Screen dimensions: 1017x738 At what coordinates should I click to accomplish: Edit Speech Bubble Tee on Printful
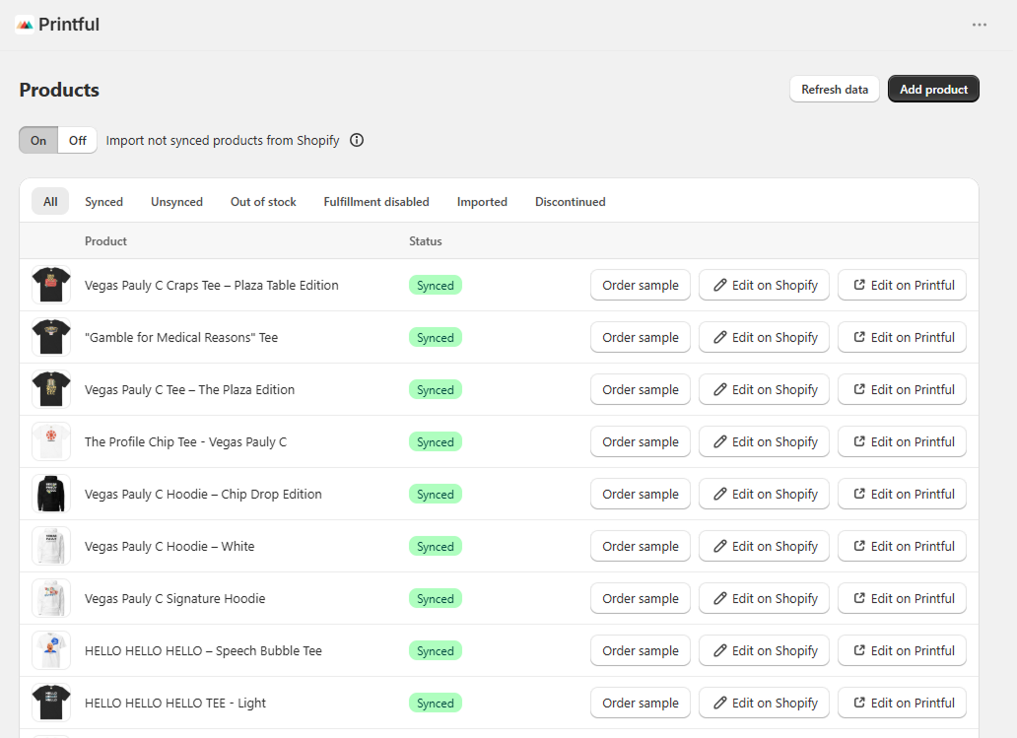[x=903, y=651]
